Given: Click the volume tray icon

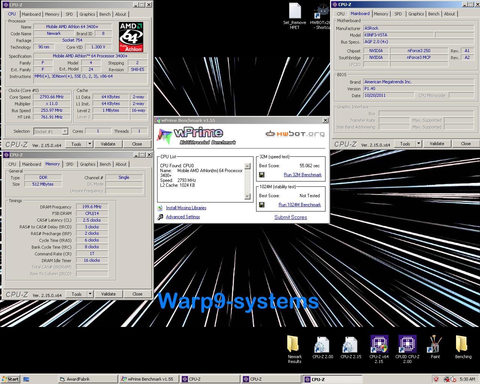Looking at the screenshot, I should 453,379.
